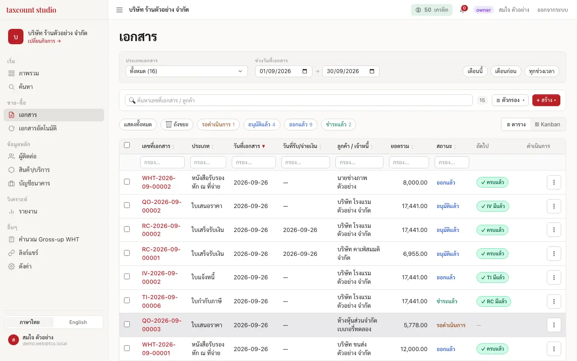Select checkbox for RC-2026-09-00001 row
The height and width of the screenshot is (361, 577).
point(127,253)
